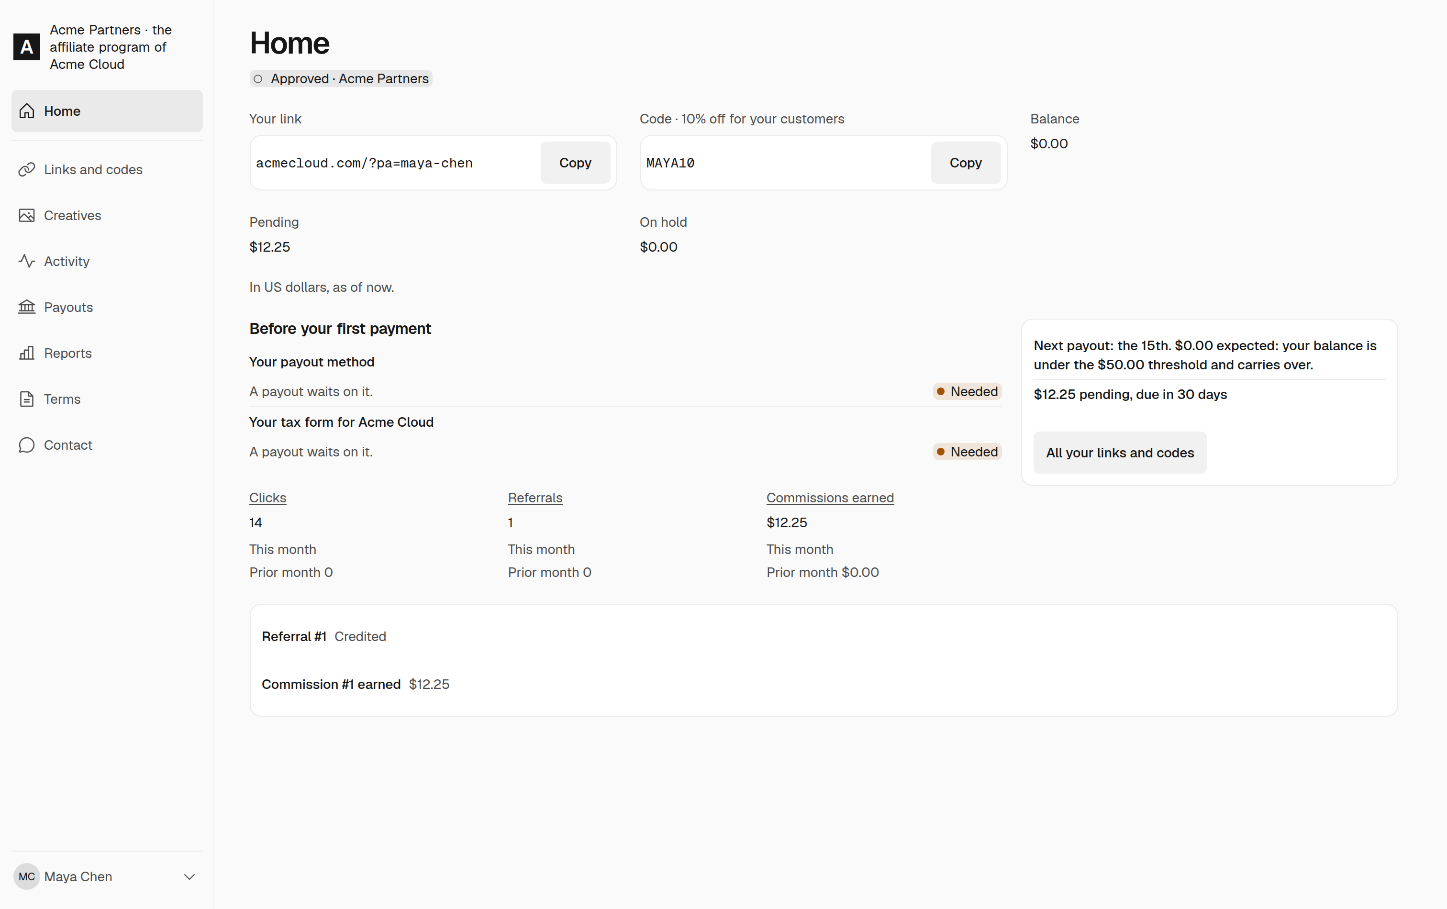This screenshot has width=1447, height=909.
Task: Click 'Your payout method' heading
Action: (312, 362)
